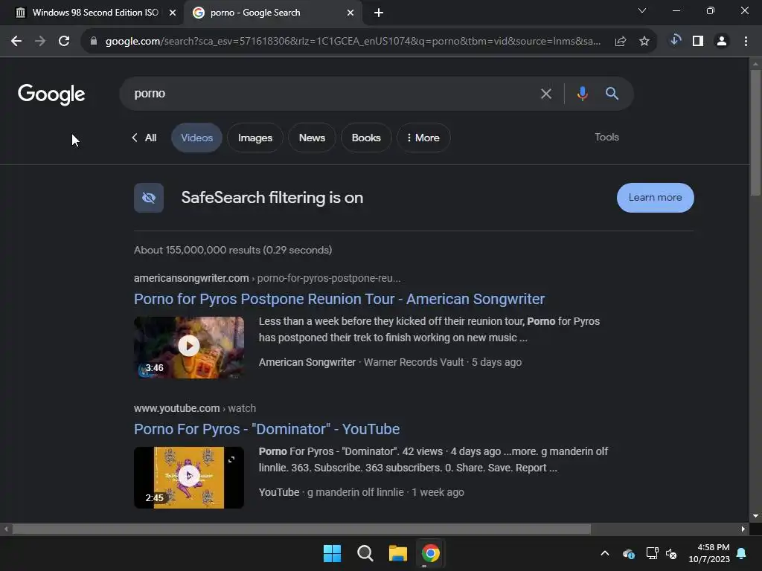762x571 pixels.
Task: Open the Windows Start menu
Action: [333, 553]
